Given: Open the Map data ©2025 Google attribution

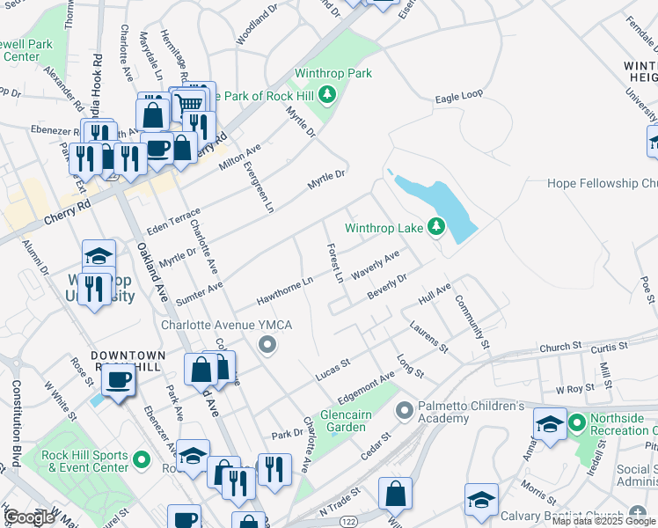Looking at the screenshot, I should pos(604,521).
